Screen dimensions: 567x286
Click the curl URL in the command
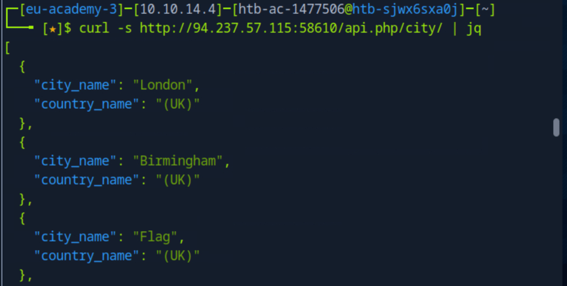[x=291, y=28]
